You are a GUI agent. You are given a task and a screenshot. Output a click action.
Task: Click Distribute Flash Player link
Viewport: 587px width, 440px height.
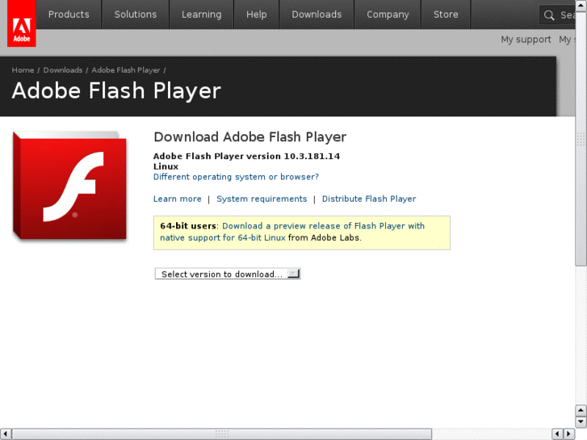[x=369, y=199]
